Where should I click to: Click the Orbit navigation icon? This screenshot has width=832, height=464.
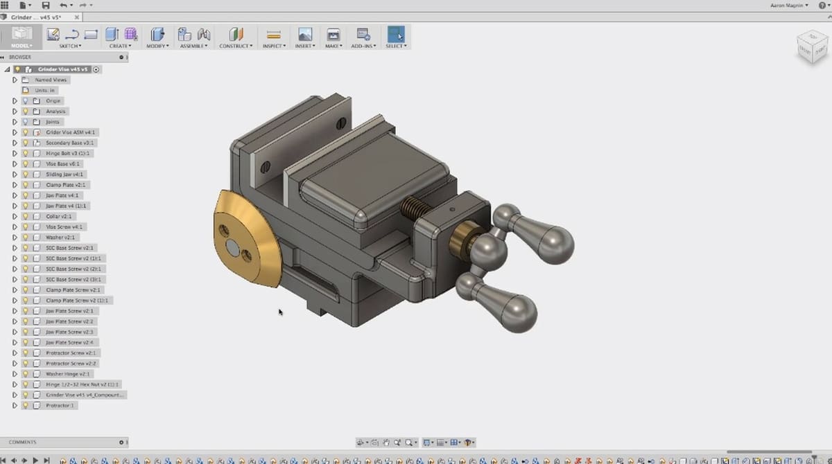pos(361,443)
